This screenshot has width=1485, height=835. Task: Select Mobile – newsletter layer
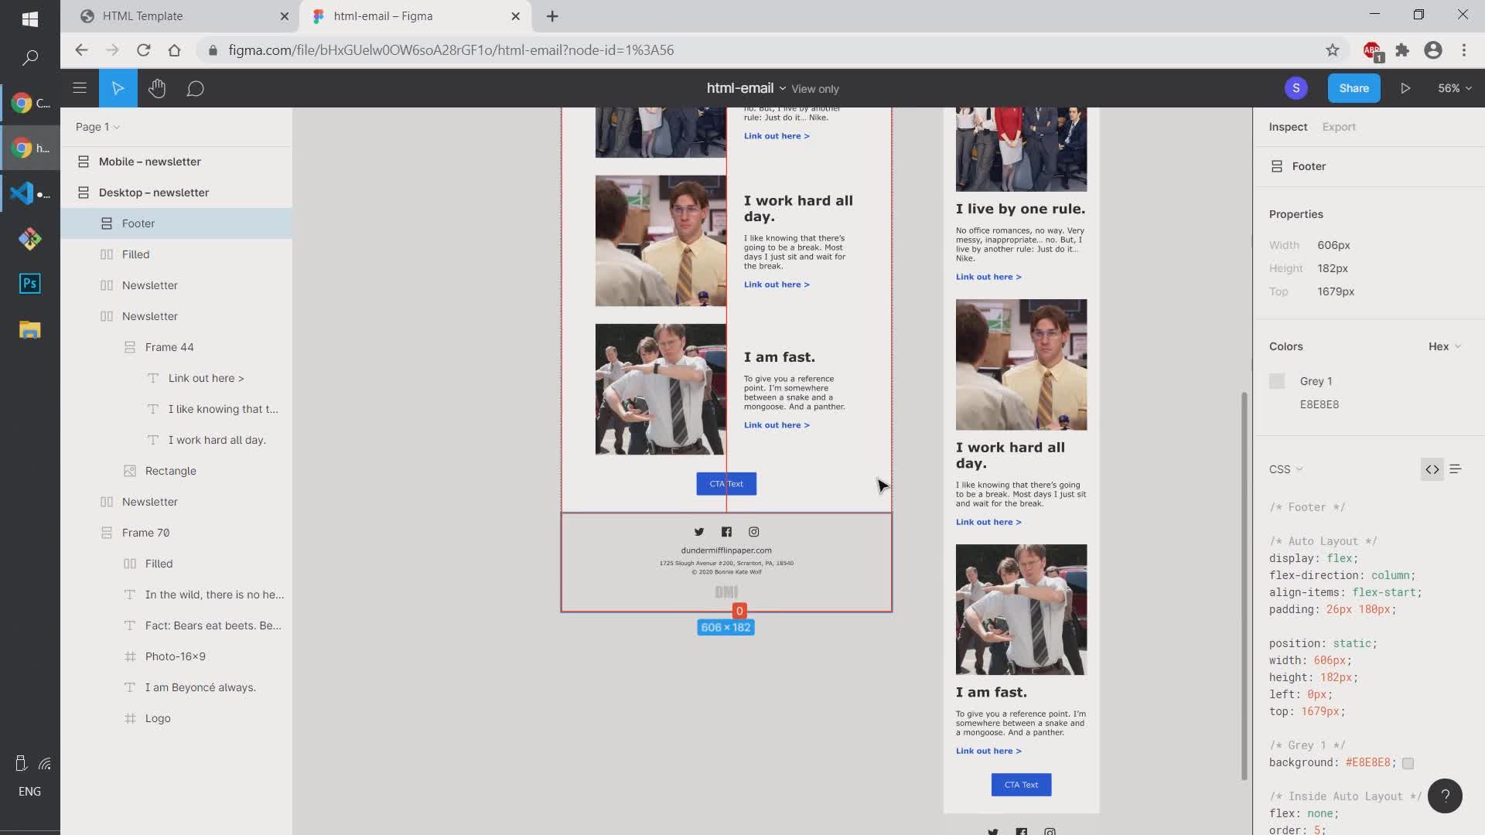(x=176, y=162)
